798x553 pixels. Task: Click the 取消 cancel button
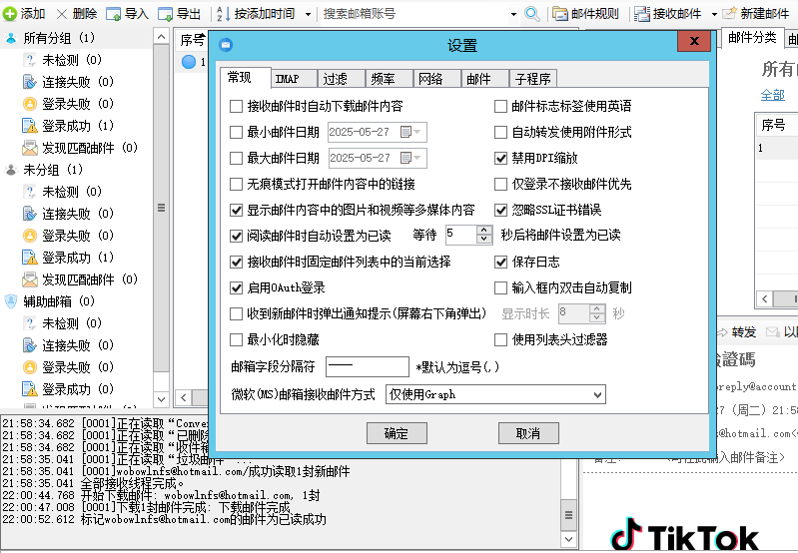coord(527,433)
